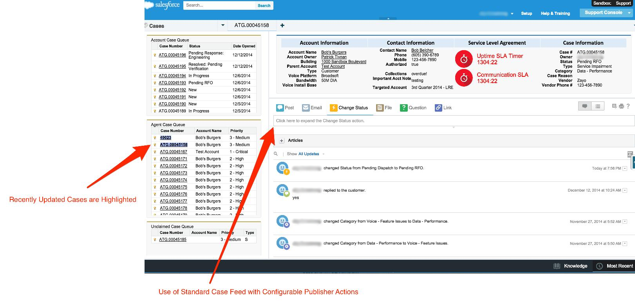Select the Post publisher action
This screenshot has width=635, height=306.
pos(285,108)
